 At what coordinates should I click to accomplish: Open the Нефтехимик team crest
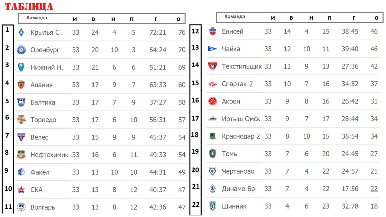(x=21, y=154)
